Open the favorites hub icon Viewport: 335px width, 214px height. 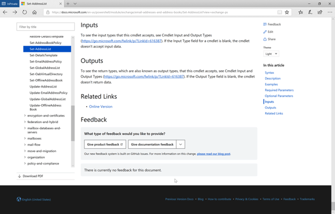pyautogui.click(x=300, y=12)
